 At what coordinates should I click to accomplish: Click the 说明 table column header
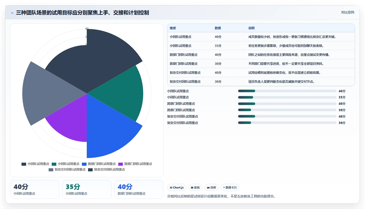(251, 28)
